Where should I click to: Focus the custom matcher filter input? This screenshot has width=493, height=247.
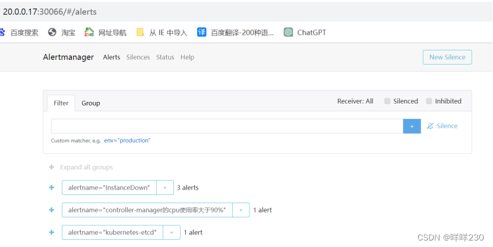coord(227,126)
